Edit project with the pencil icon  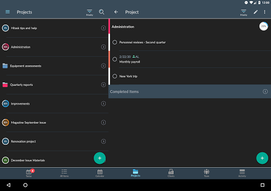pyautogui.click(x=256, y=12)
